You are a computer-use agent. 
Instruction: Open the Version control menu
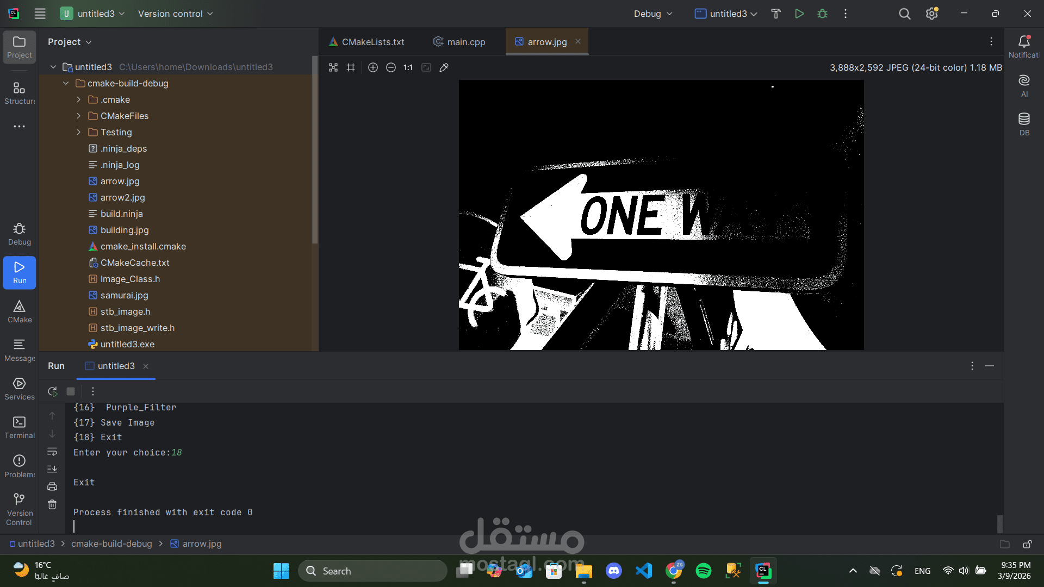(175, 14)
